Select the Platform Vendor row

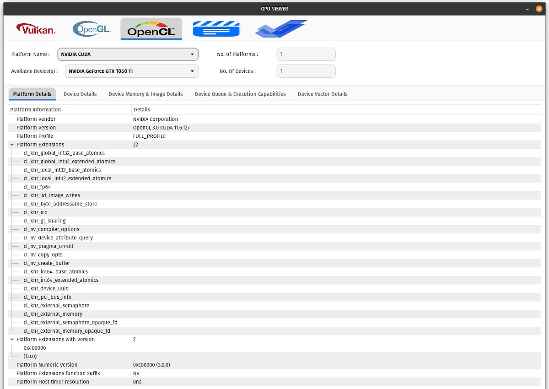coord(274,119)
